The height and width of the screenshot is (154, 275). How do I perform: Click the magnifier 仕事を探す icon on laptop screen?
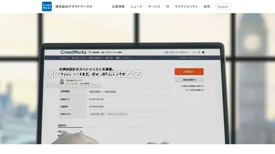90,52
